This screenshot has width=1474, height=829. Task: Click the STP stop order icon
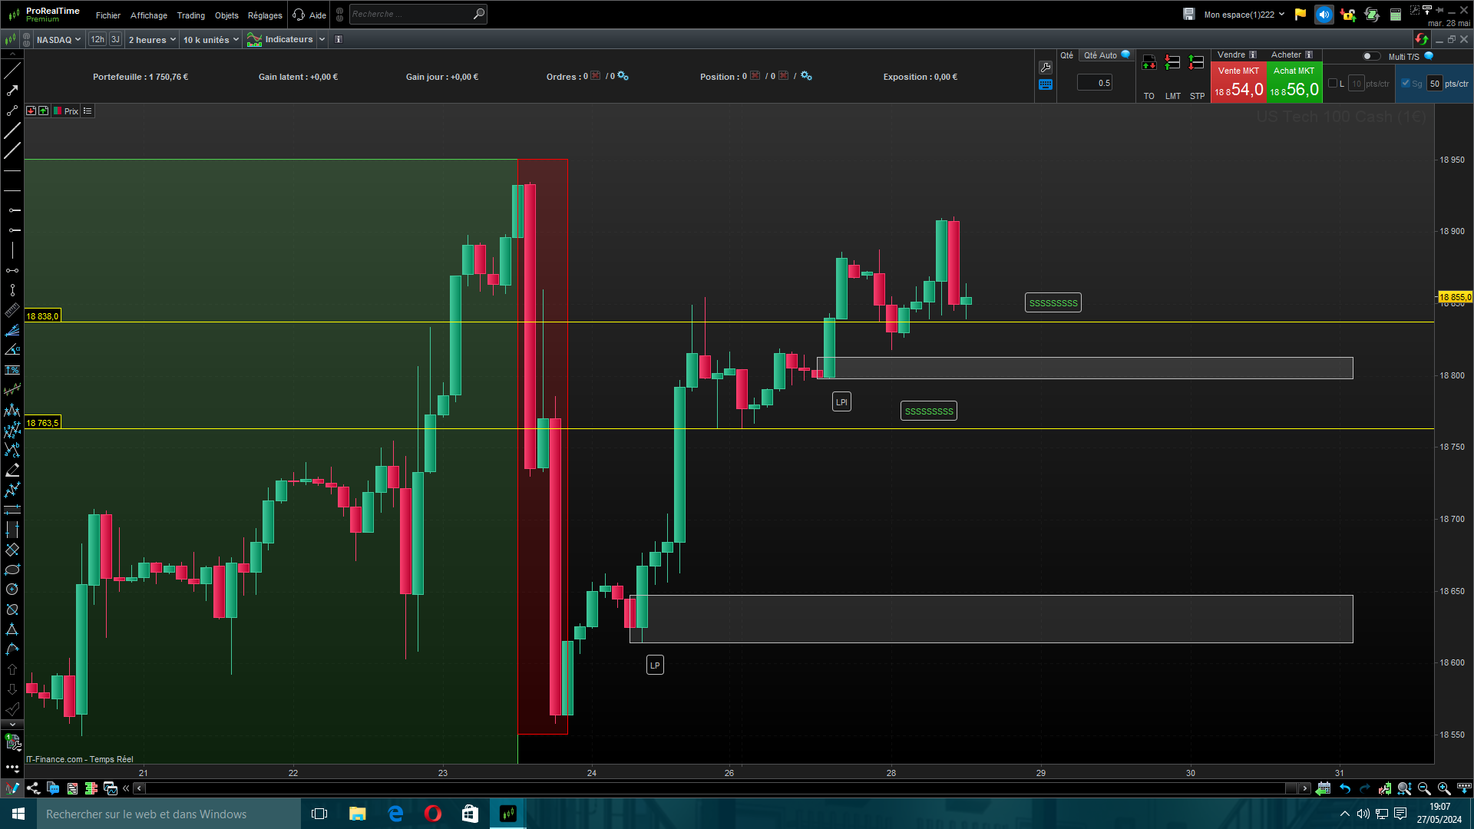[1196, 63]
